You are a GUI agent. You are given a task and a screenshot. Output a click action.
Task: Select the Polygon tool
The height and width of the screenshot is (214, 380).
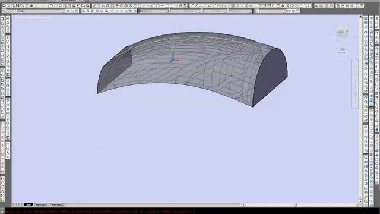point(205,5)
